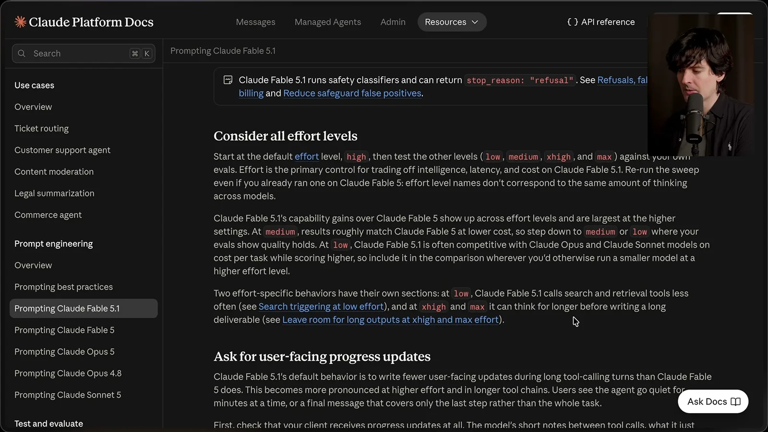Open Prompting best practices page
Viewport: 768px width, 432px height.
point(63,287)
